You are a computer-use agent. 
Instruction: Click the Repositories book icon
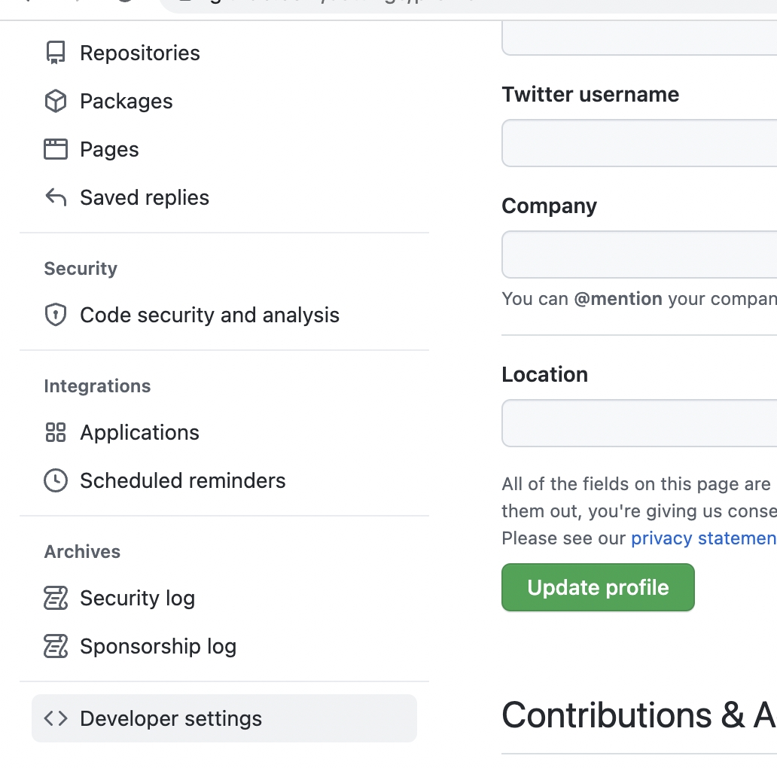(56, 53)
